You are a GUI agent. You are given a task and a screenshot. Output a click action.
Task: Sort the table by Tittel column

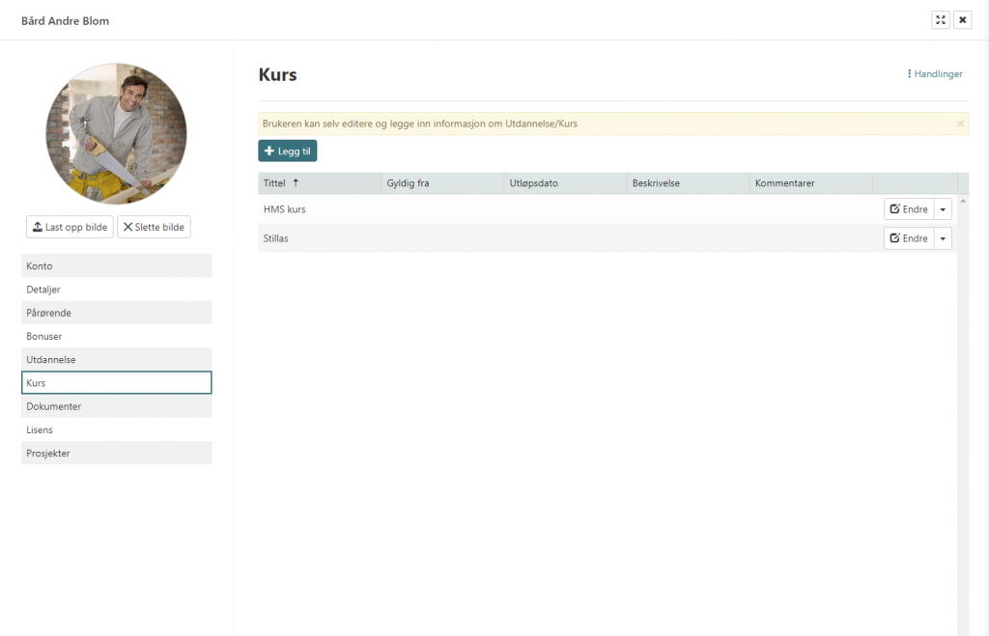280,183
